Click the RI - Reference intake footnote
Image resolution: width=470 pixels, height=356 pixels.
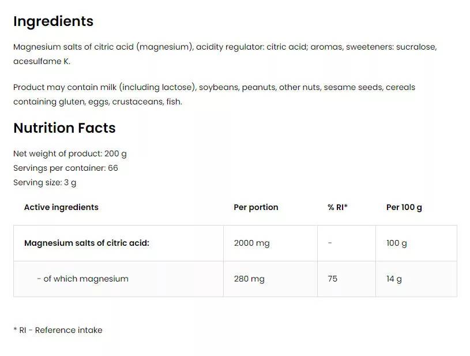tap(58, 330)
